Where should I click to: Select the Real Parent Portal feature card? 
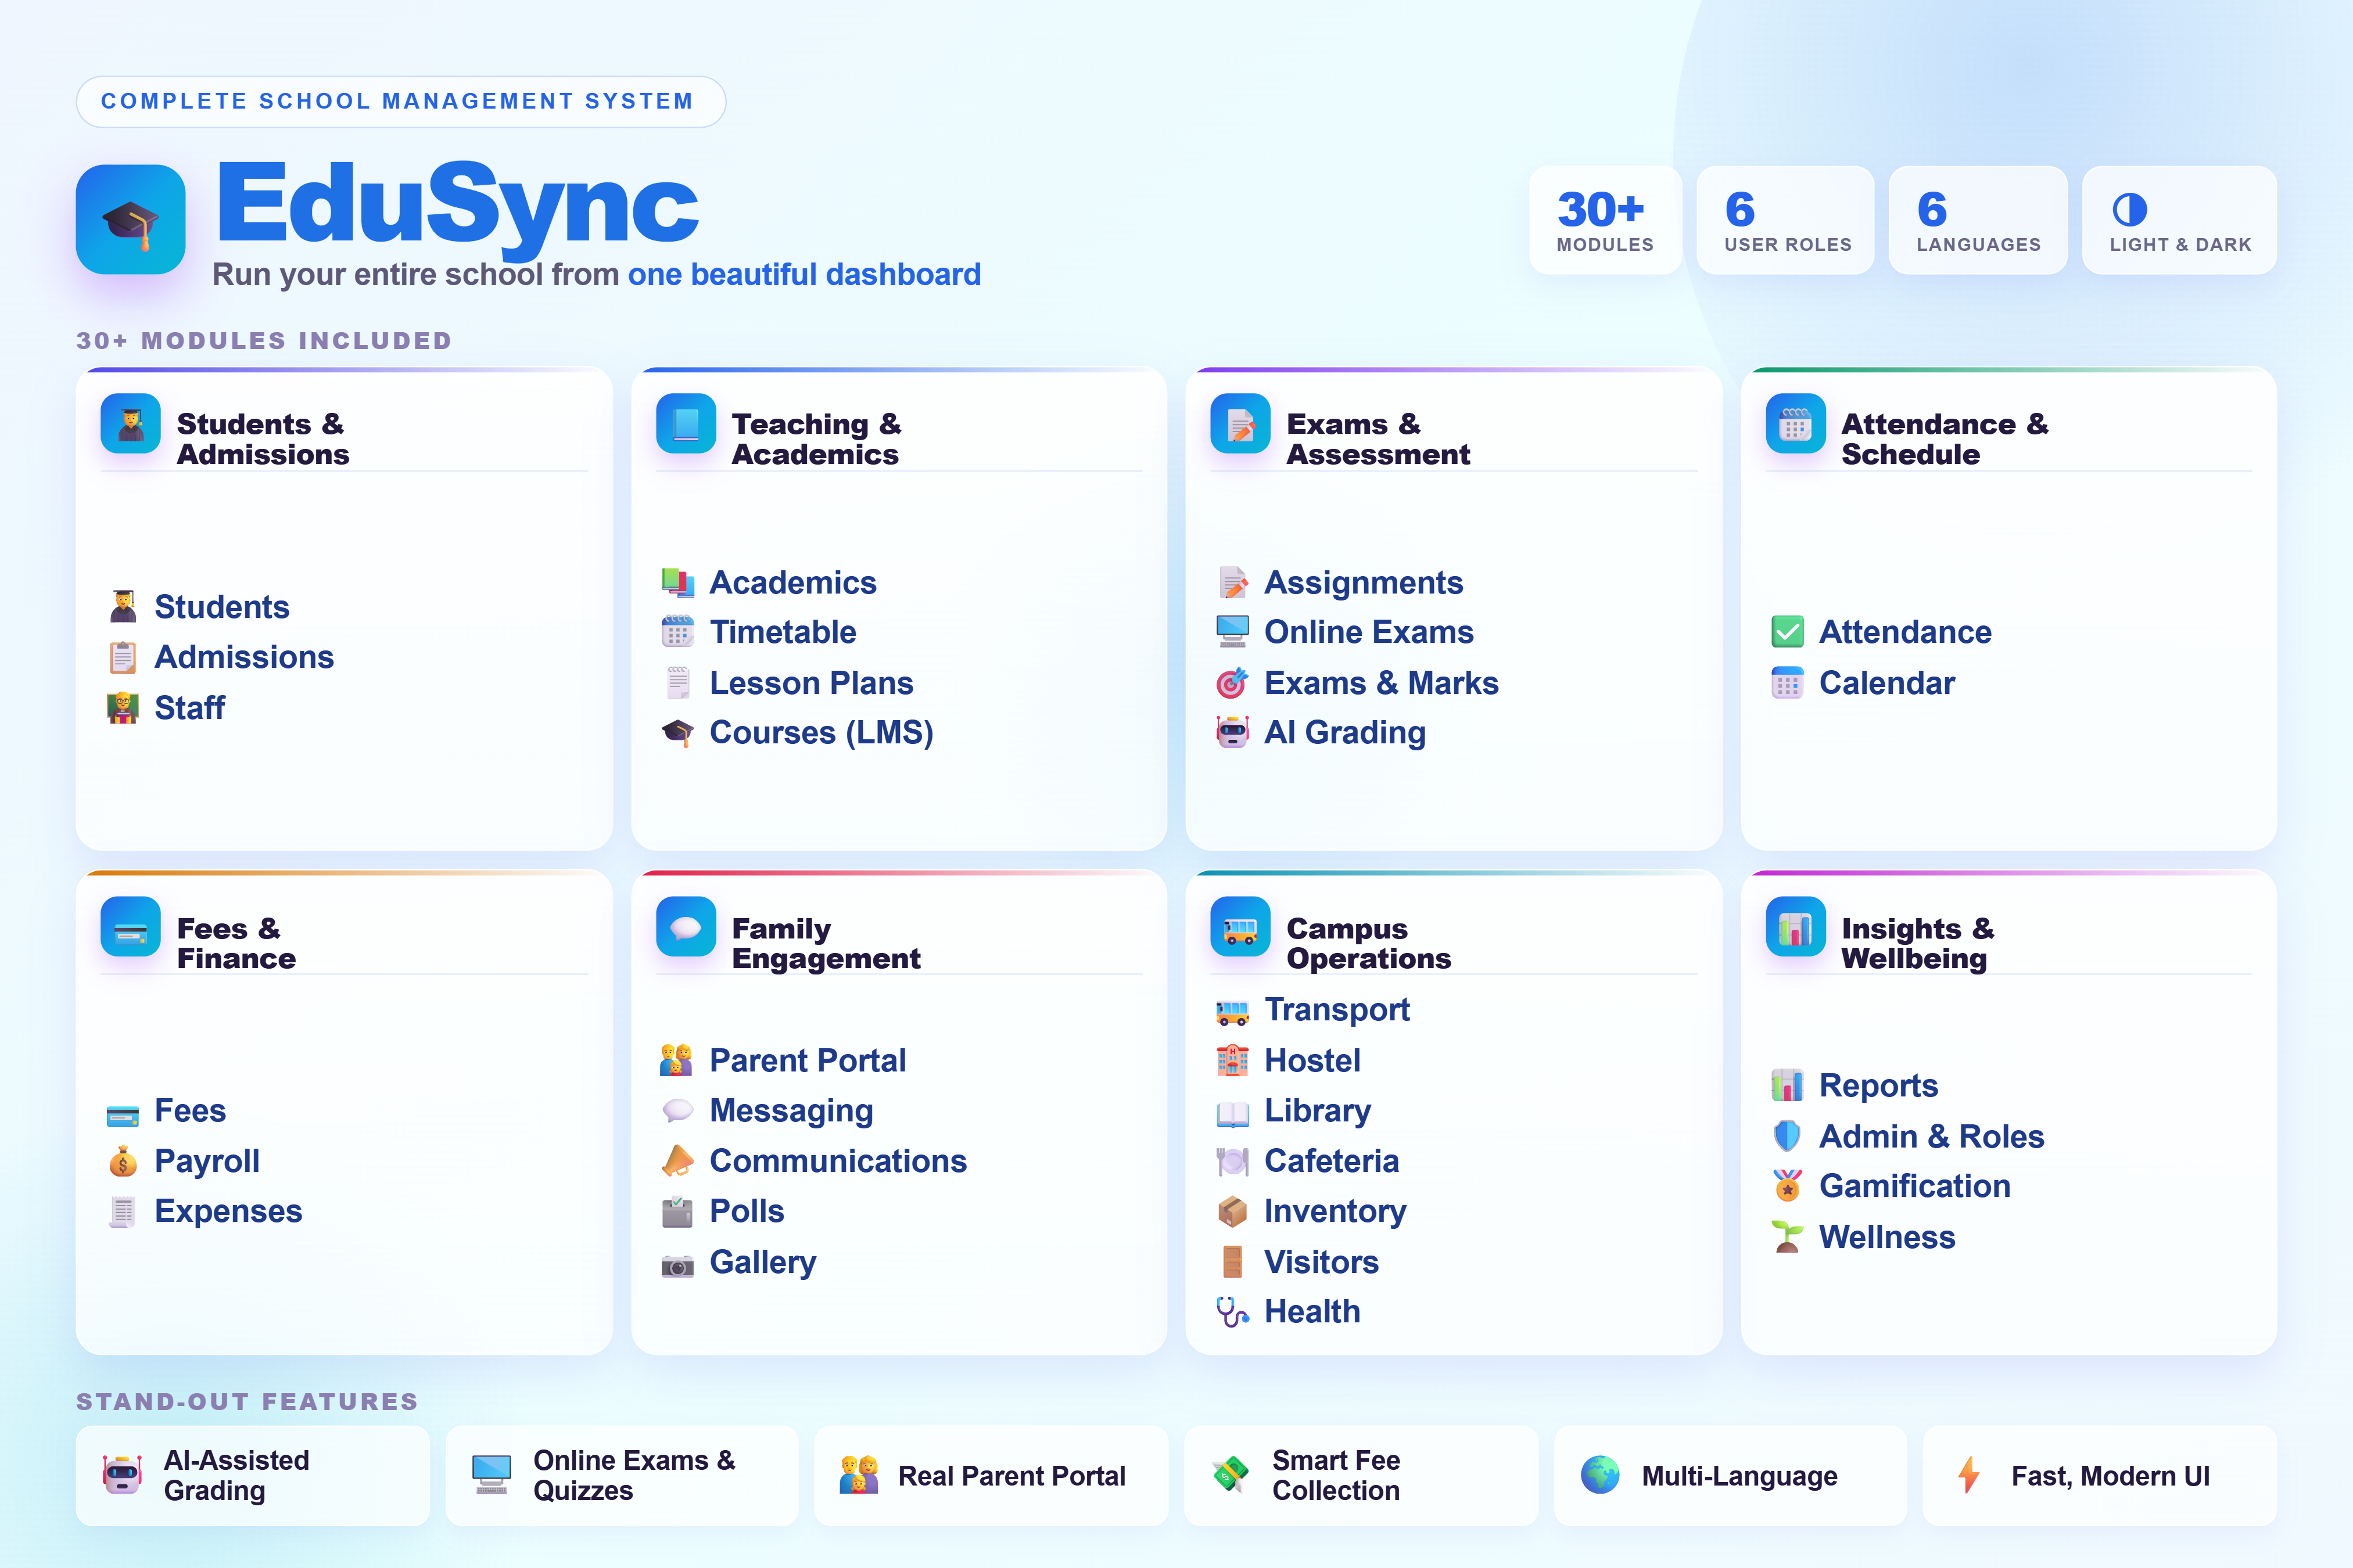coord(991,1476)
